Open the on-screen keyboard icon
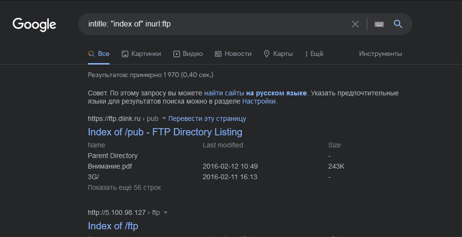Image resolution: width=462 pixels, height=237 pixels. pyautogui.click(x=379, y=24)
